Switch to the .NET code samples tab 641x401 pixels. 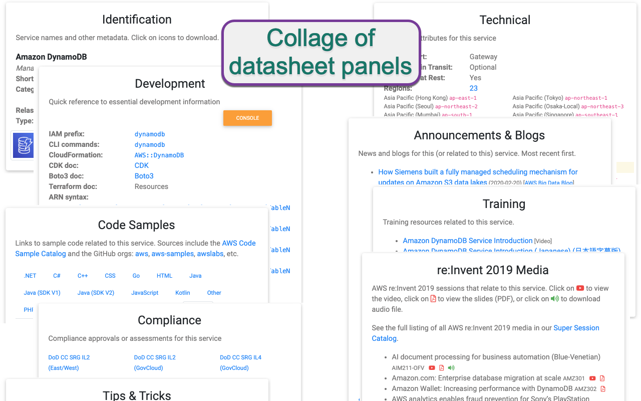(30, 276)
